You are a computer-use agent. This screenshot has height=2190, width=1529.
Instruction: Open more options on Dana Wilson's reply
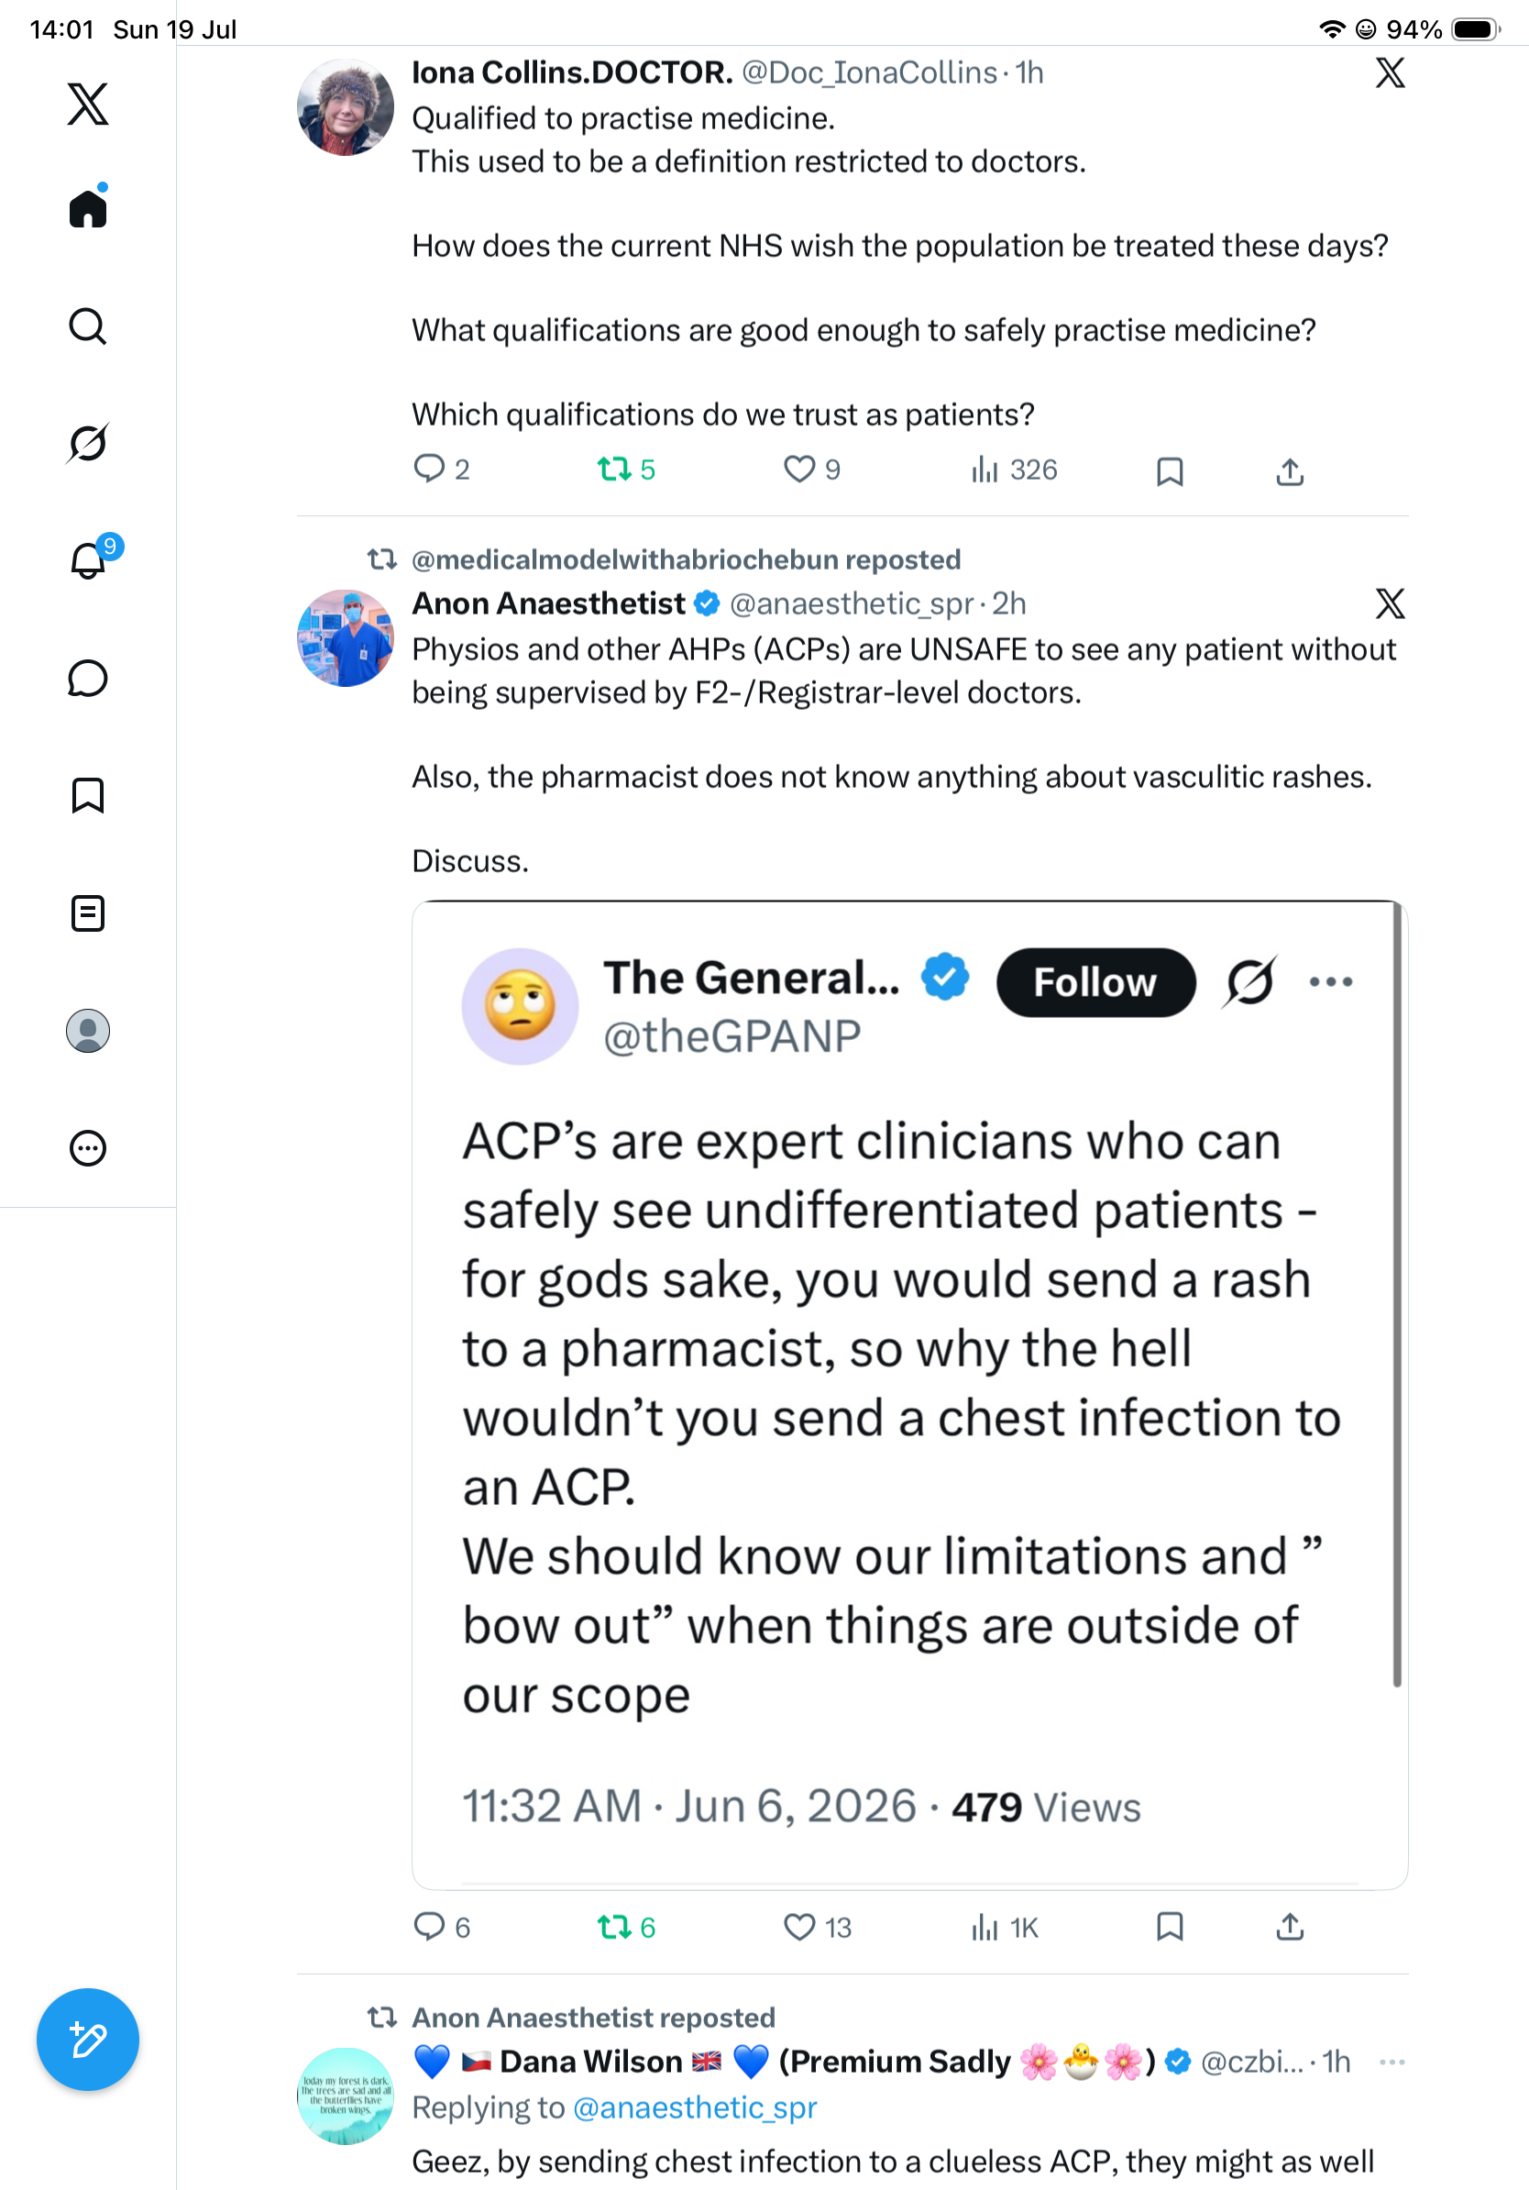(x=1391, y=2063)
